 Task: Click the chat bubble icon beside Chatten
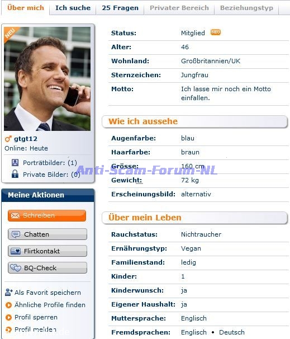pos(16,234)
